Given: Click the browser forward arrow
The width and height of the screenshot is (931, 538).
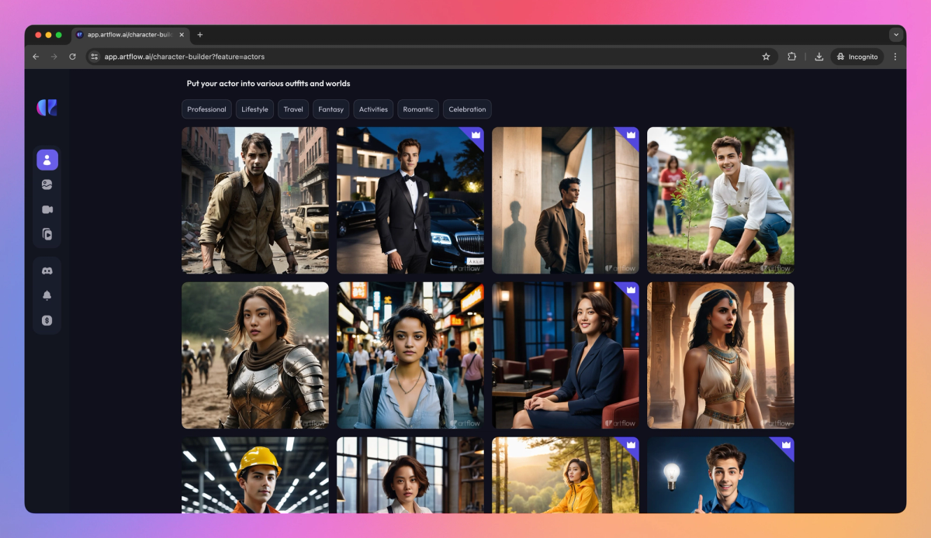Looking at the screenshot, I should click(54, 57).
